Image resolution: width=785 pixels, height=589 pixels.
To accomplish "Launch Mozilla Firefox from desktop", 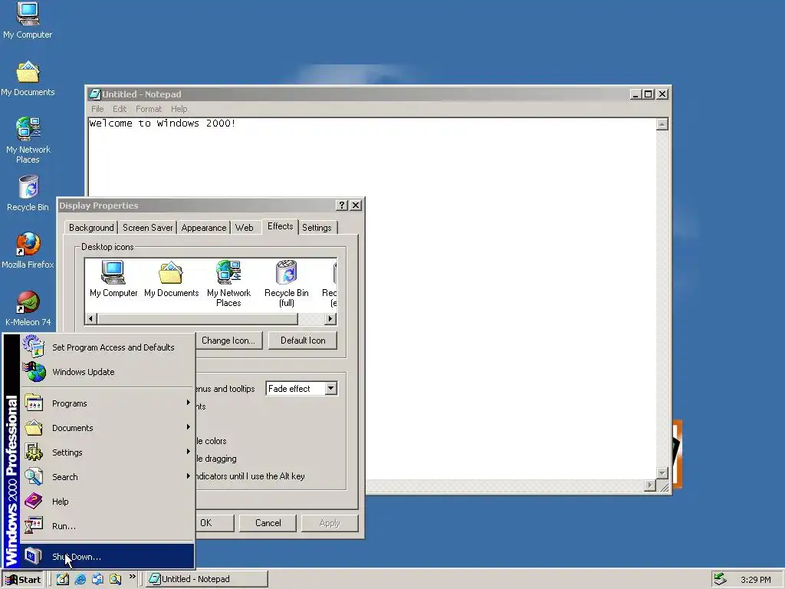I will 28,251.
